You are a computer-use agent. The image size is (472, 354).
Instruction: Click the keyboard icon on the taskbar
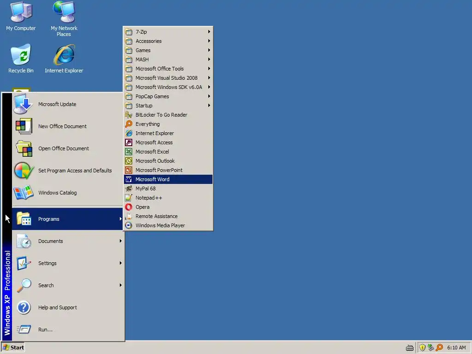coord(410,348)
